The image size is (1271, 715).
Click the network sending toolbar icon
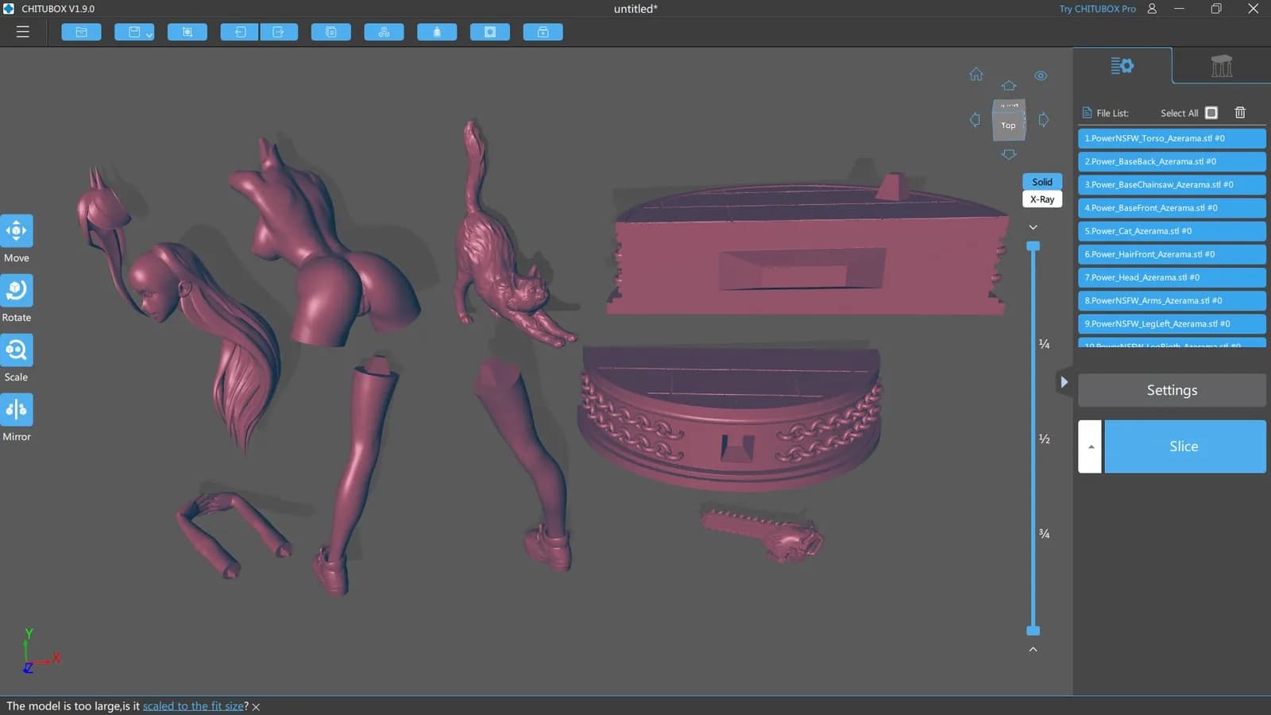pos(384,32)
